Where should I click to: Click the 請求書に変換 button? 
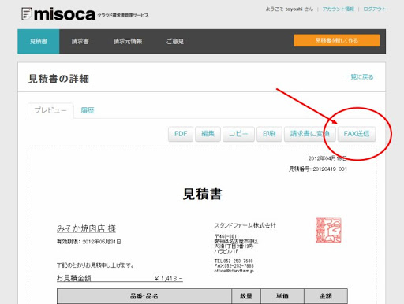[x=310, y=134]
